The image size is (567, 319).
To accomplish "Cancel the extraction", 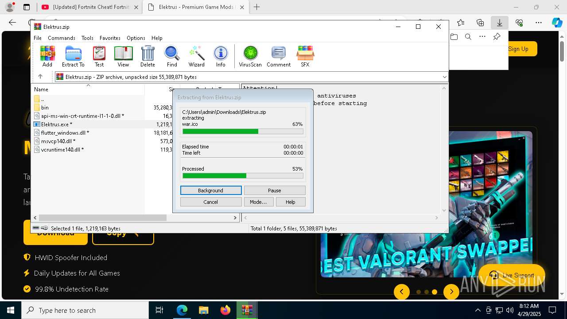I will pyautogui.click(x=211, y=202).
